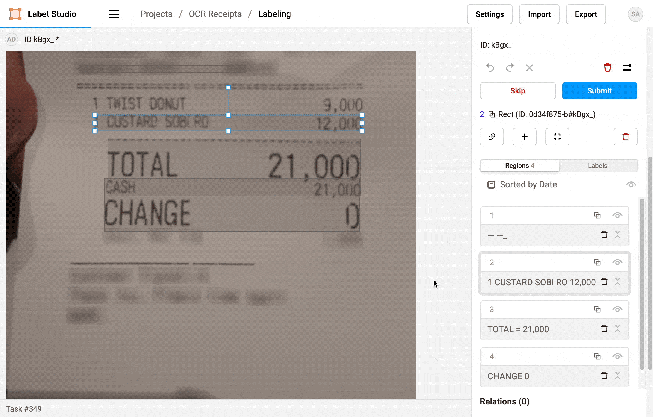
Task: Open the hamburger menu next to Label Studio
Action: [x=114, y=14]
